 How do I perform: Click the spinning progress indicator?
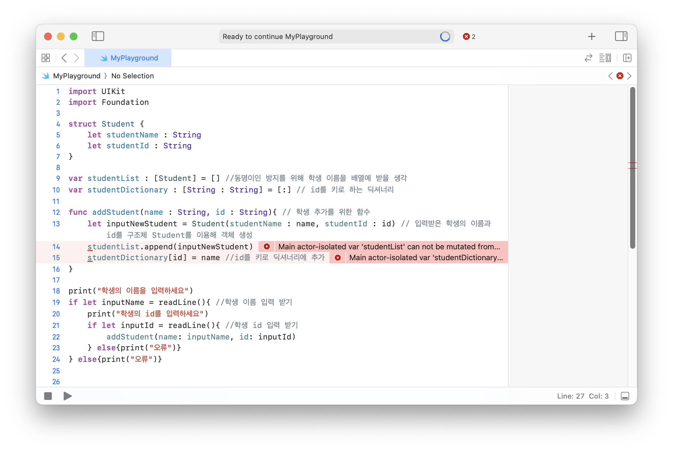pos(445,36)
